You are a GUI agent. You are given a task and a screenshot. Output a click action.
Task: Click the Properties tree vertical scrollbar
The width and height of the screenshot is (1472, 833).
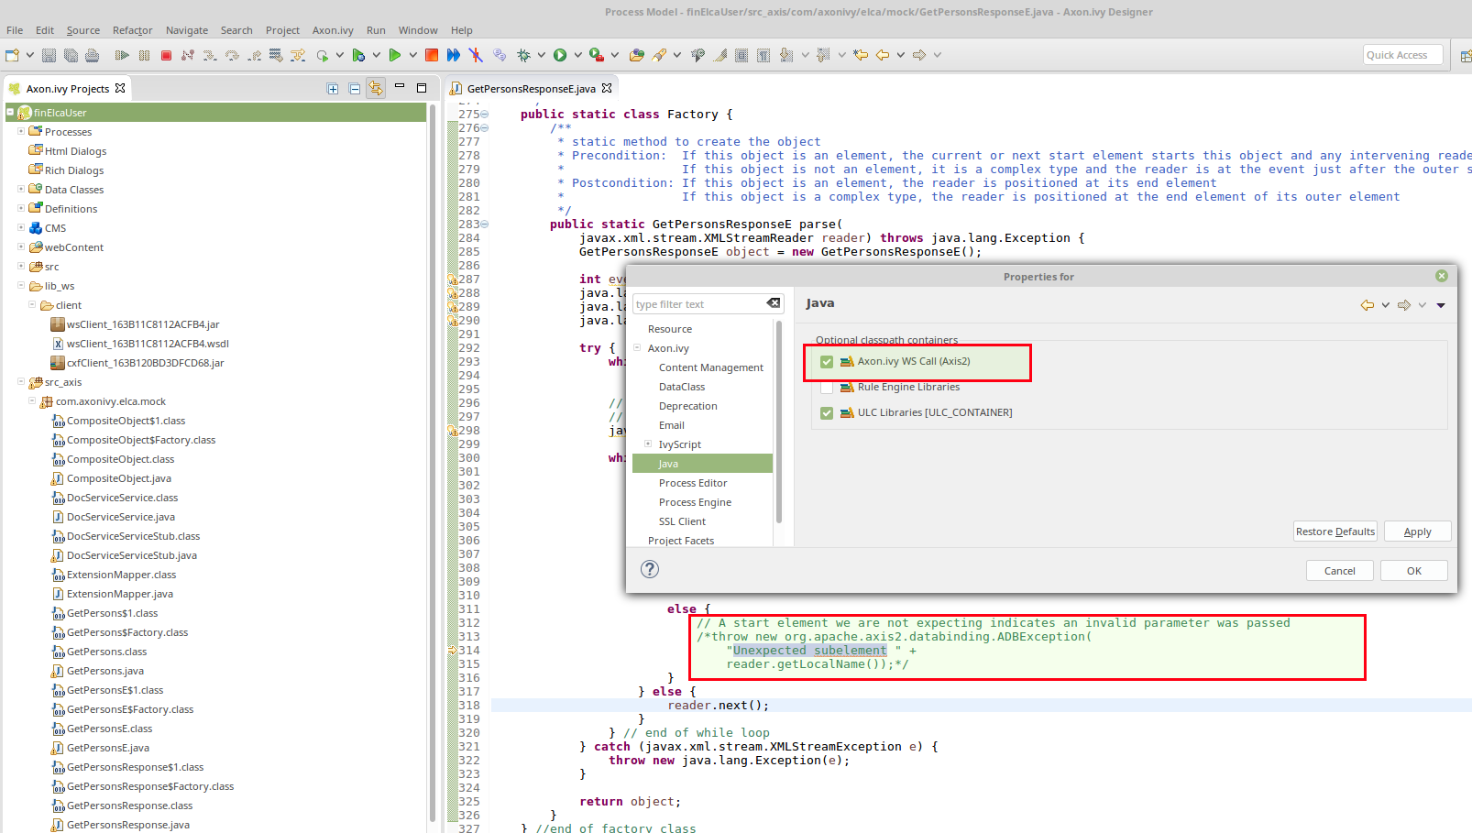[779, 422]
